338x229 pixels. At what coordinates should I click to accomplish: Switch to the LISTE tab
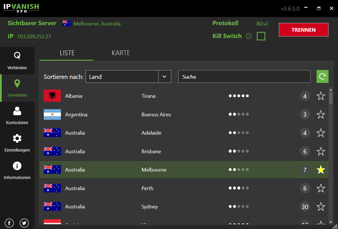[x=67, y=53]
